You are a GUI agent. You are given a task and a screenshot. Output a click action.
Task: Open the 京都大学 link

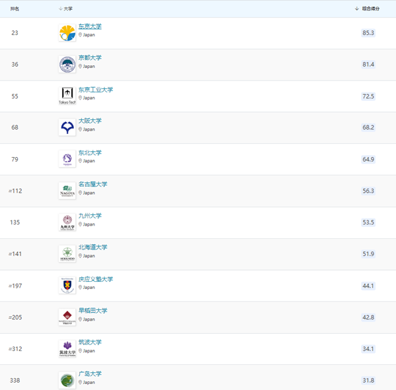coord(90,57)
